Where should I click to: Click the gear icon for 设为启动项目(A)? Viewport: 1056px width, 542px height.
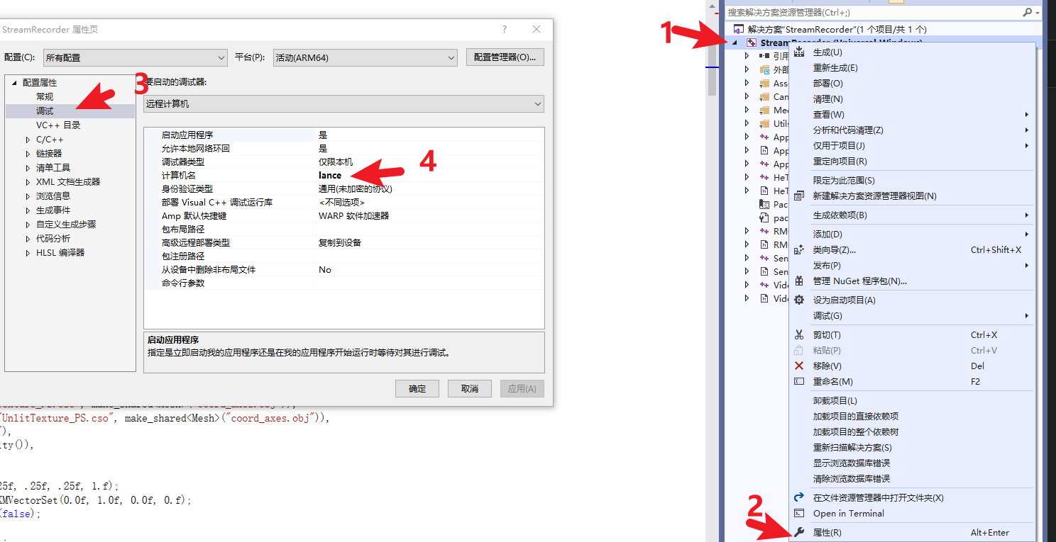(799, 300)
